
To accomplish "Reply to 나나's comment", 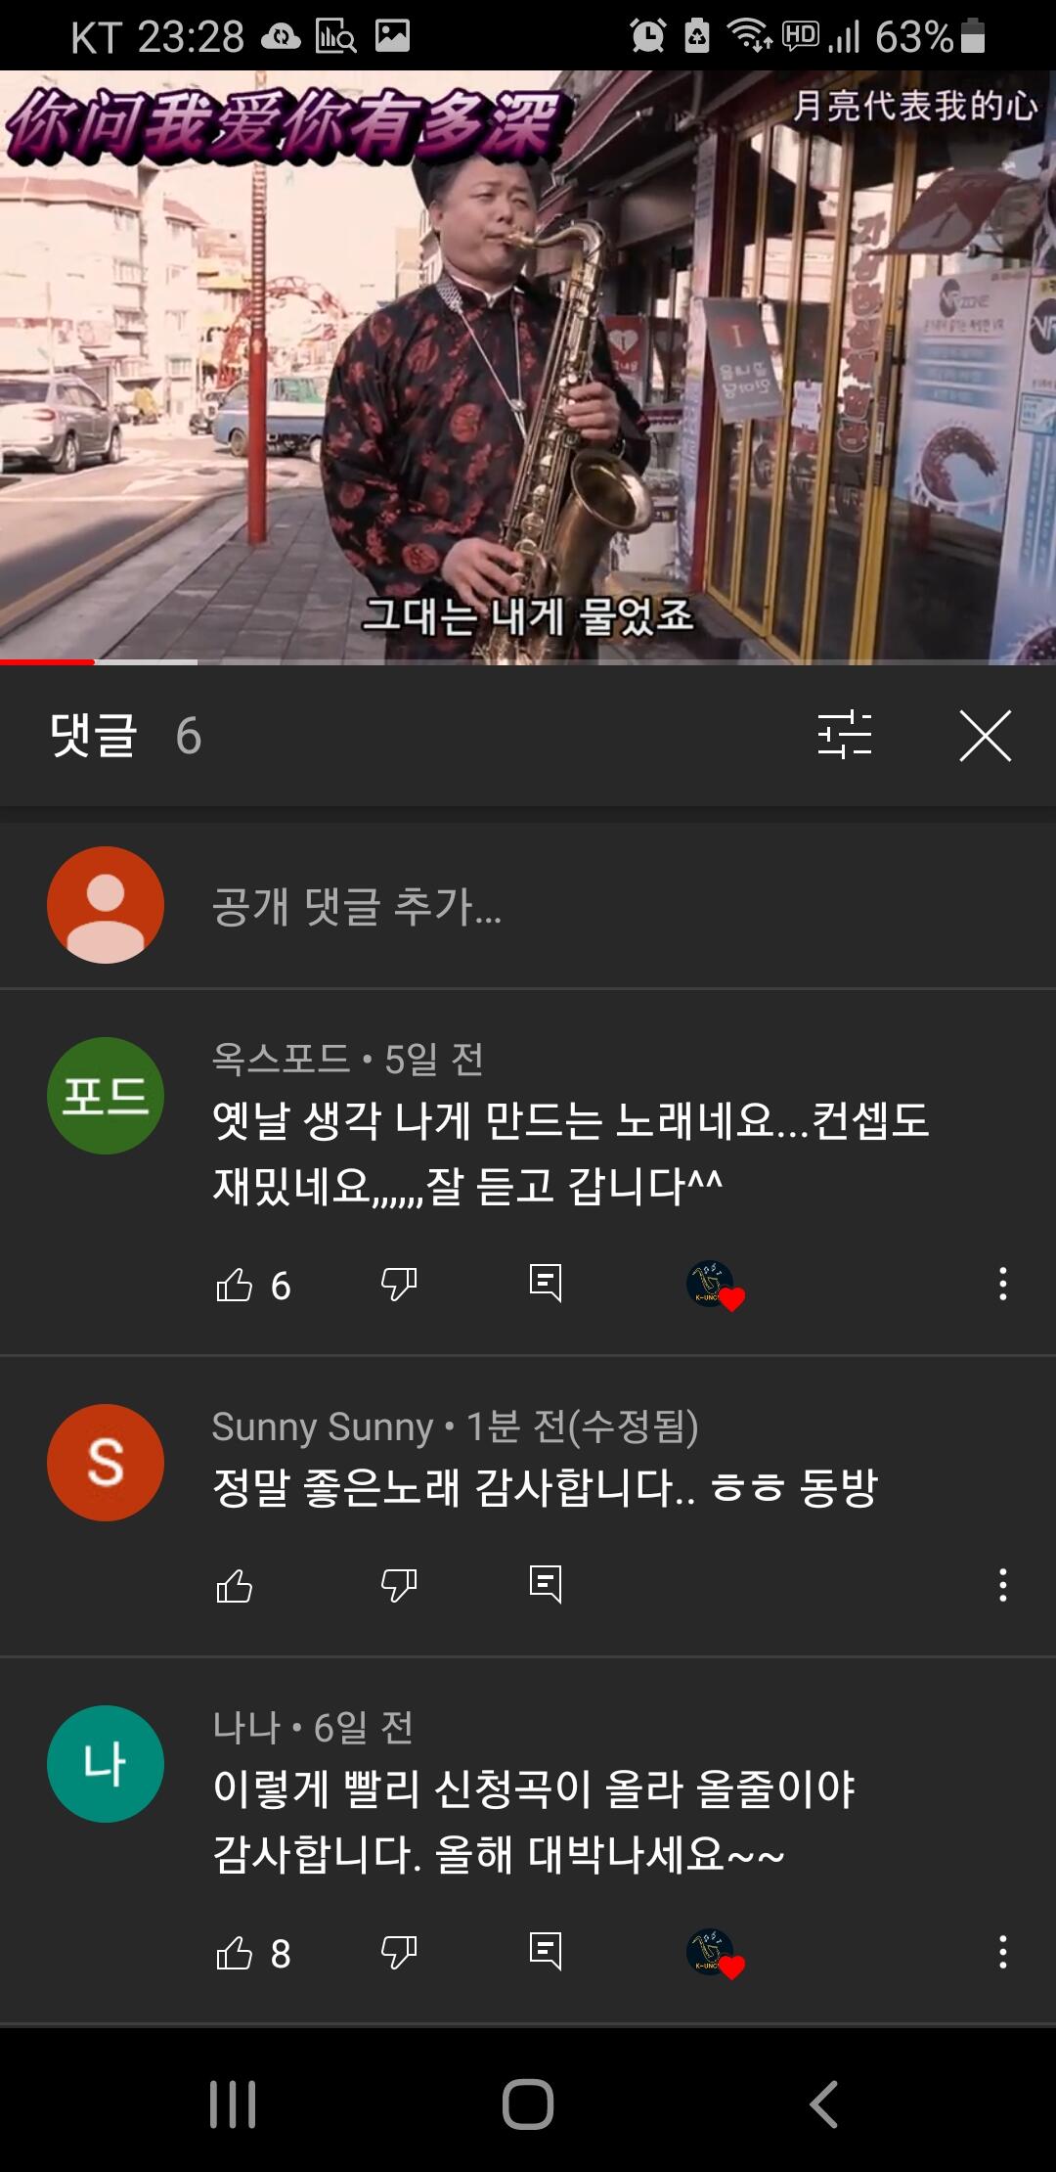I will 546,1952.
